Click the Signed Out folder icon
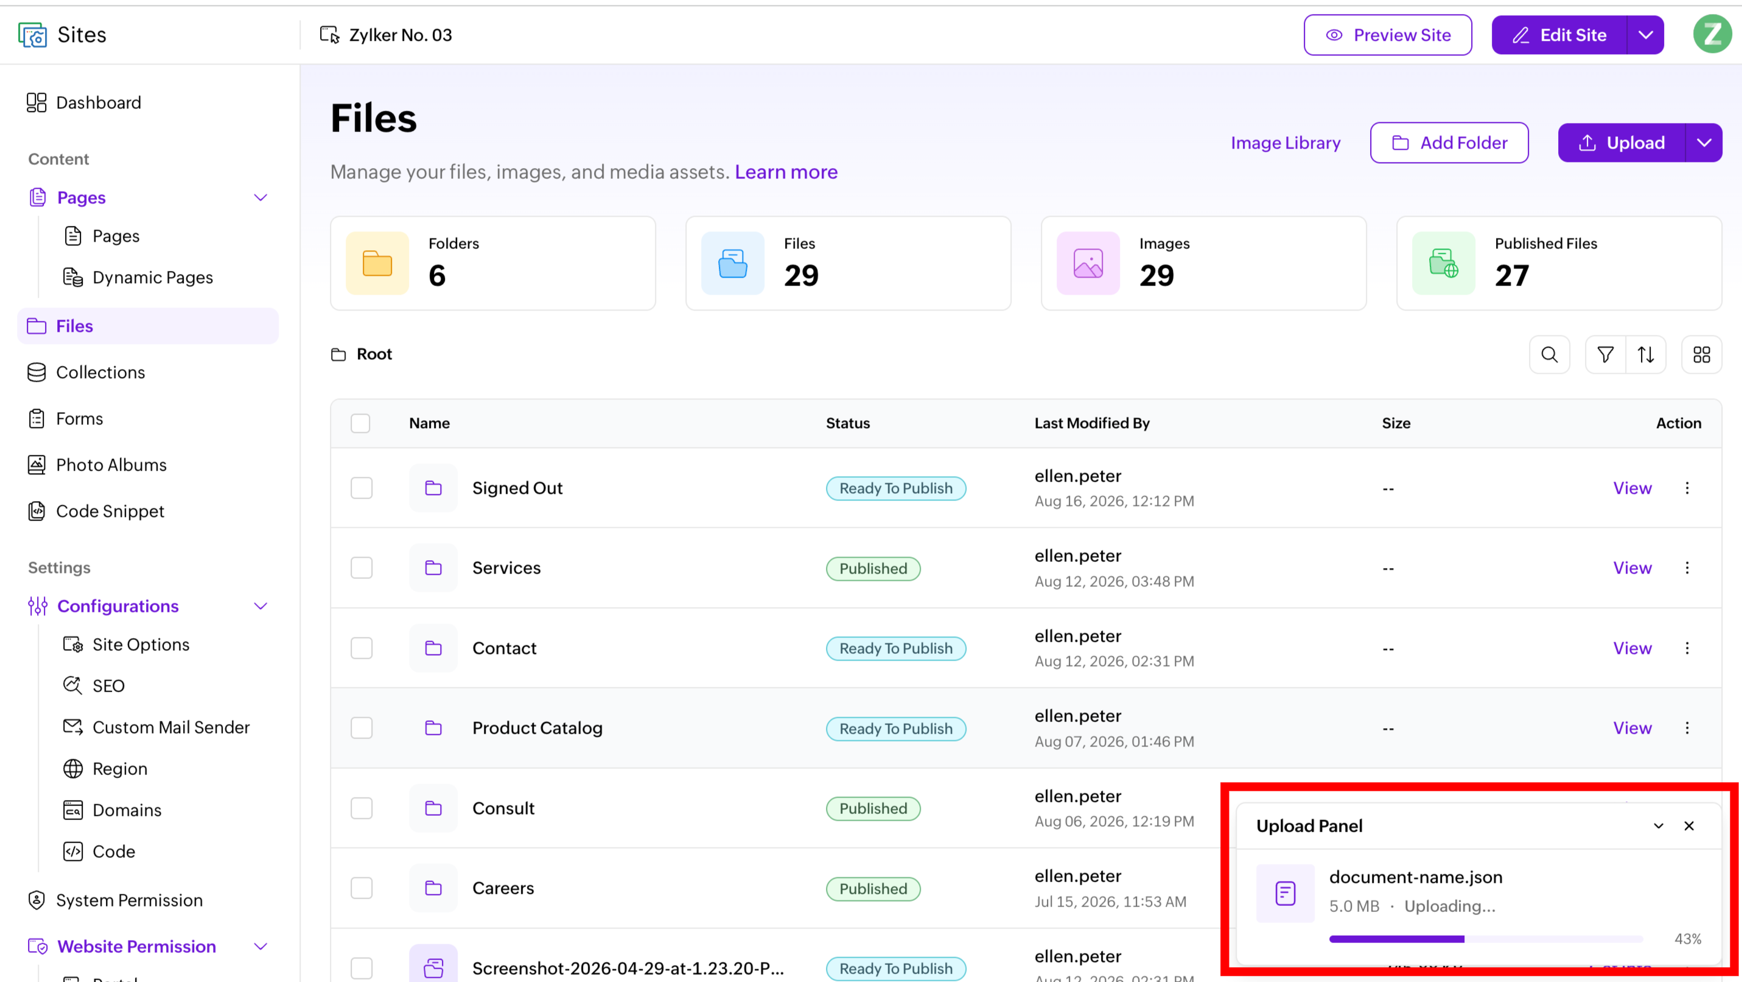This screenshot has height=982, width=1742. point(433,488)
